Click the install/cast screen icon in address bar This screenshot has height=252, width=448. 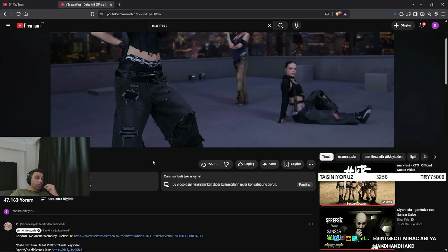[x=327, y=14]
